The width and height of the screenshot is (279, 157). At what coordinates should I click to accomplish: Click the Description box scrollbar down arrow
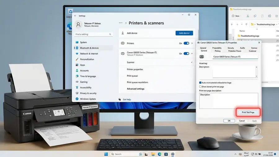(x=256, y=76)
